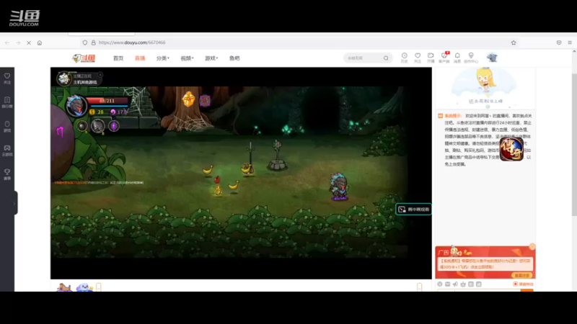
Task: Open 历史 history clock icon
Action: coord(404,58)
